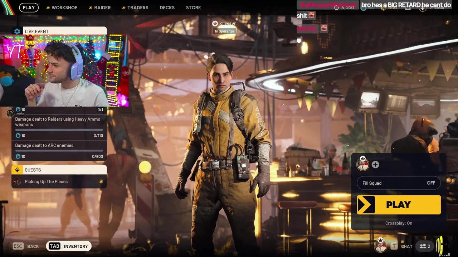Screen dimensions: 458x257
Task: Click the Live Event gear icon
Action: click(x=17, y=31)
